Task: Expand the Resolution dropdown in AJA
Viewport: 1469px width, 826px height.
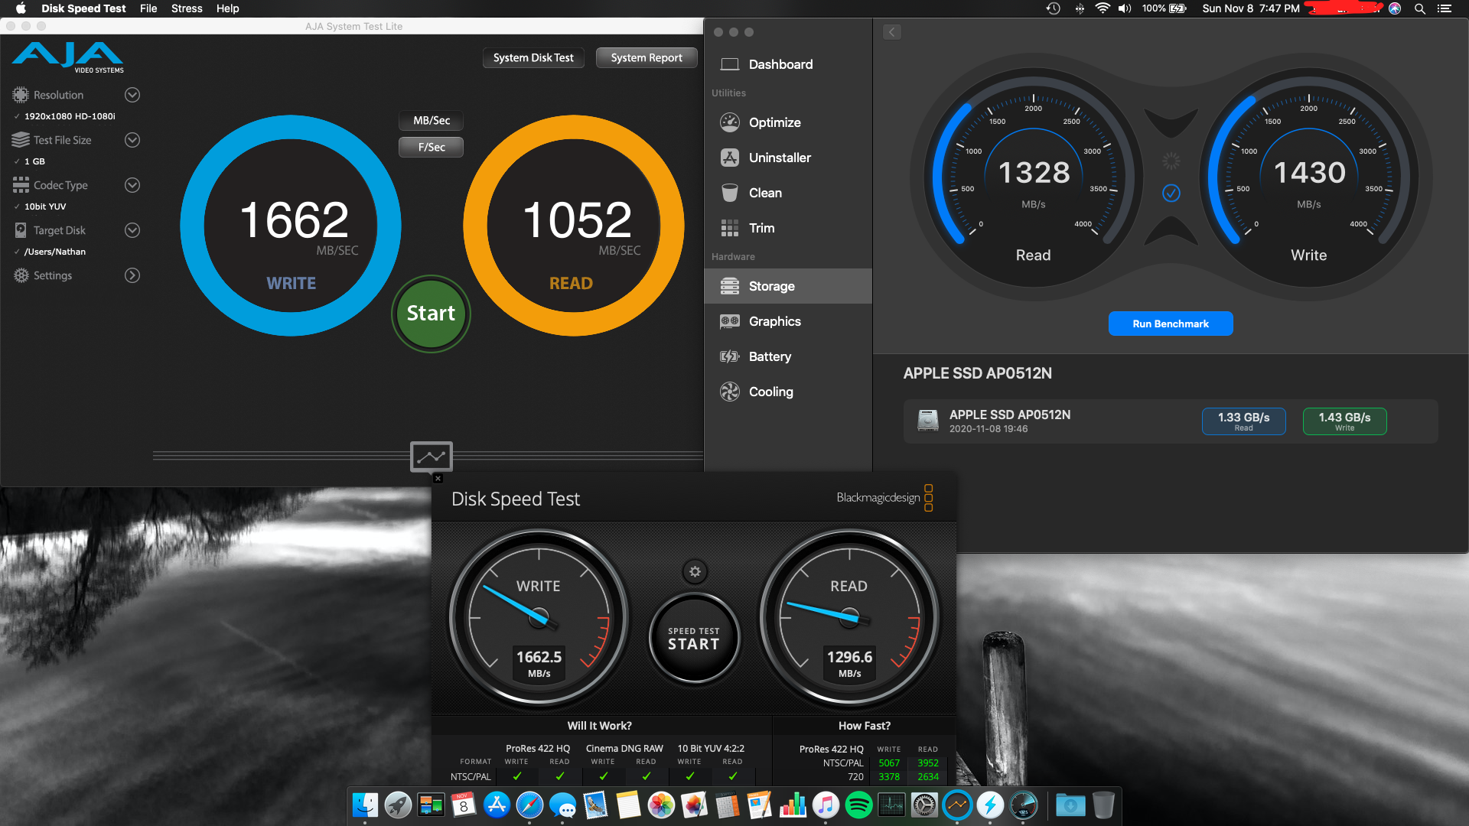Action: pyautogui.click(x=132, y=95)
